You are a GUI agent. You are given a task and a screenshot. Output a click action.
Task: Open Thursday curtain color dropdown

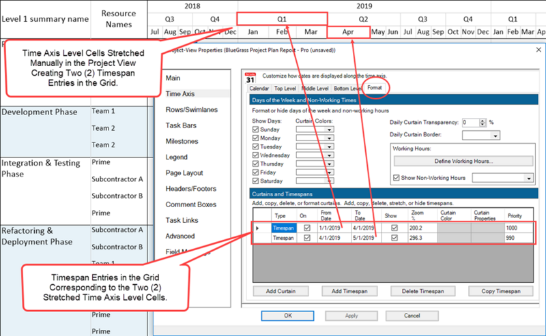(330, 164)
